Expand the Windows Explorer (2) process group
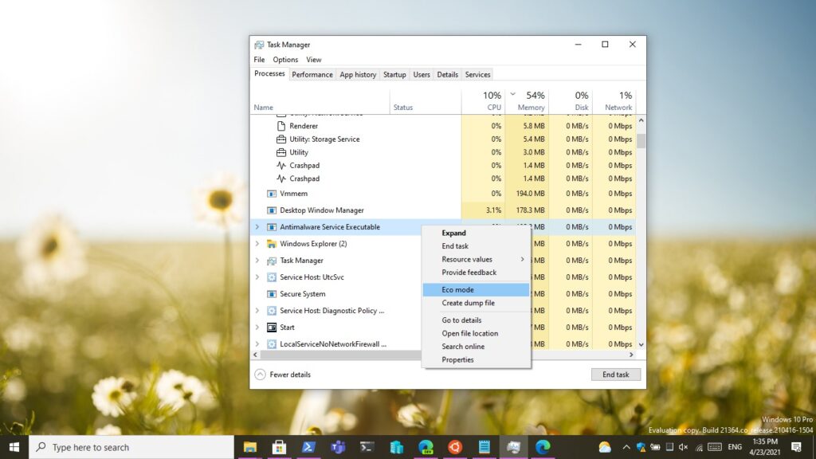Screen dimensions: 816x459 257,244
